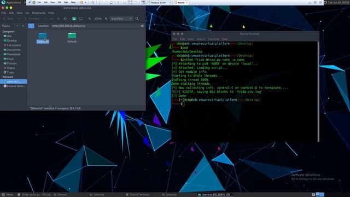Open Search menu in Parrot Terminal
The image size is (350, 197).
(201, 39)
